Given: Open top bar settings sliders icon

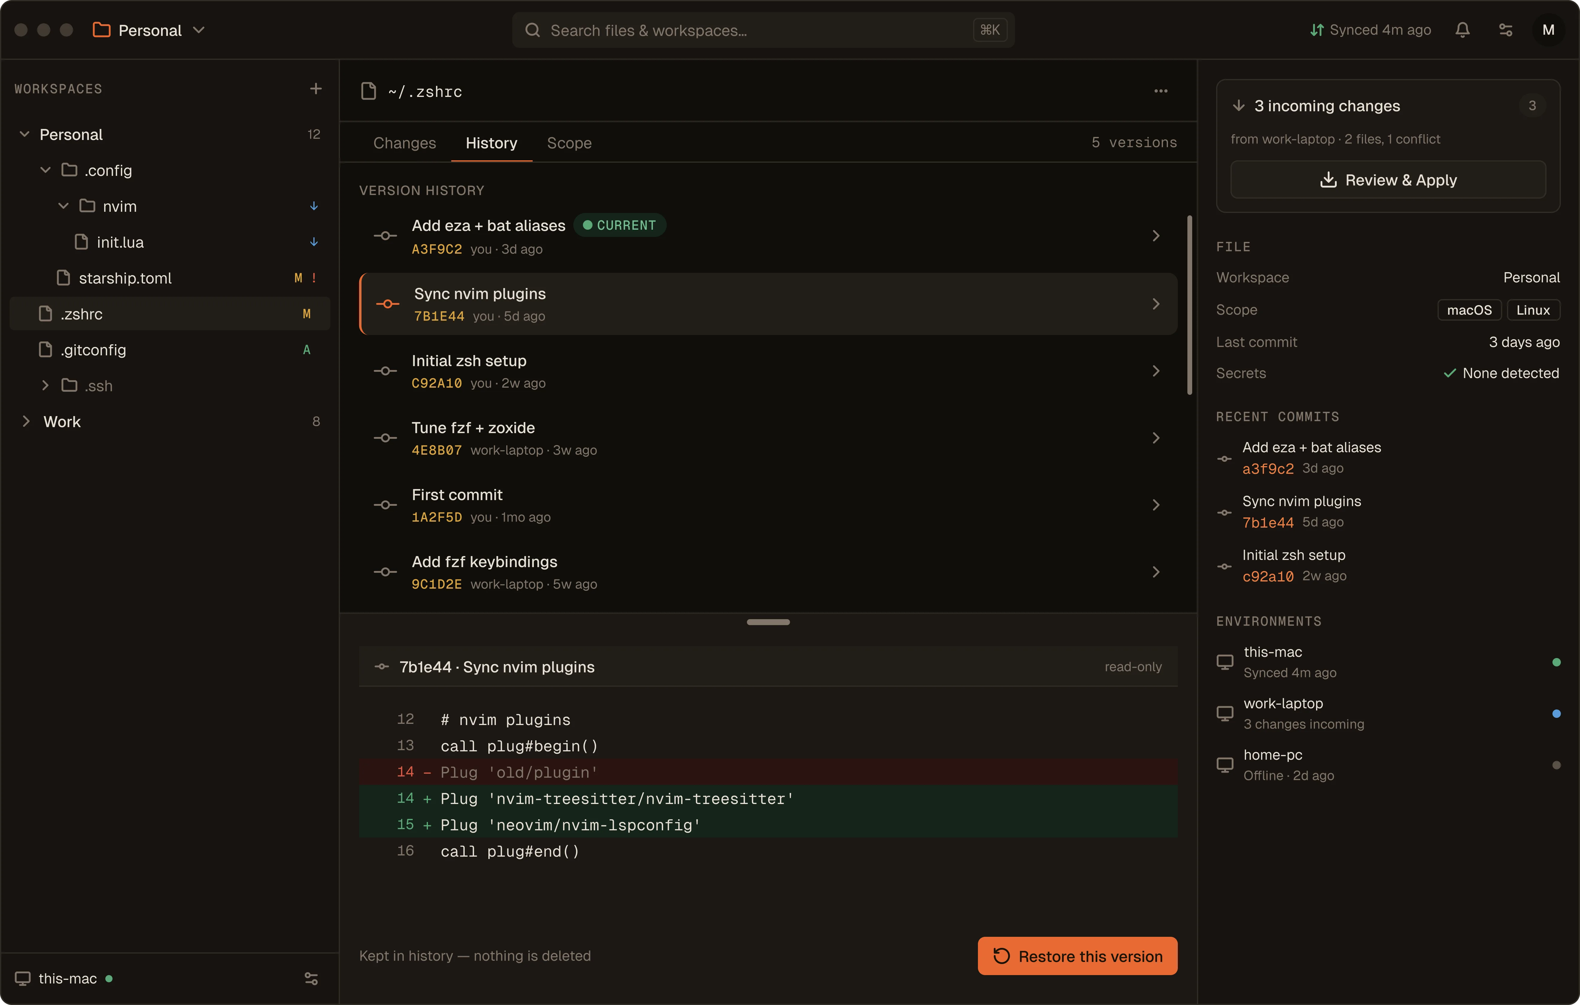Looking at the screenshot, I should point(1505,30).
